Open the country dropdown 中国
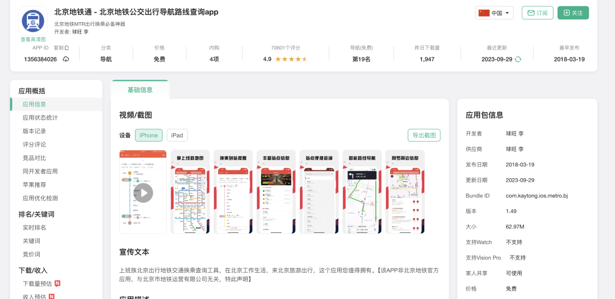615x299 pixels. tap(494, 13)
